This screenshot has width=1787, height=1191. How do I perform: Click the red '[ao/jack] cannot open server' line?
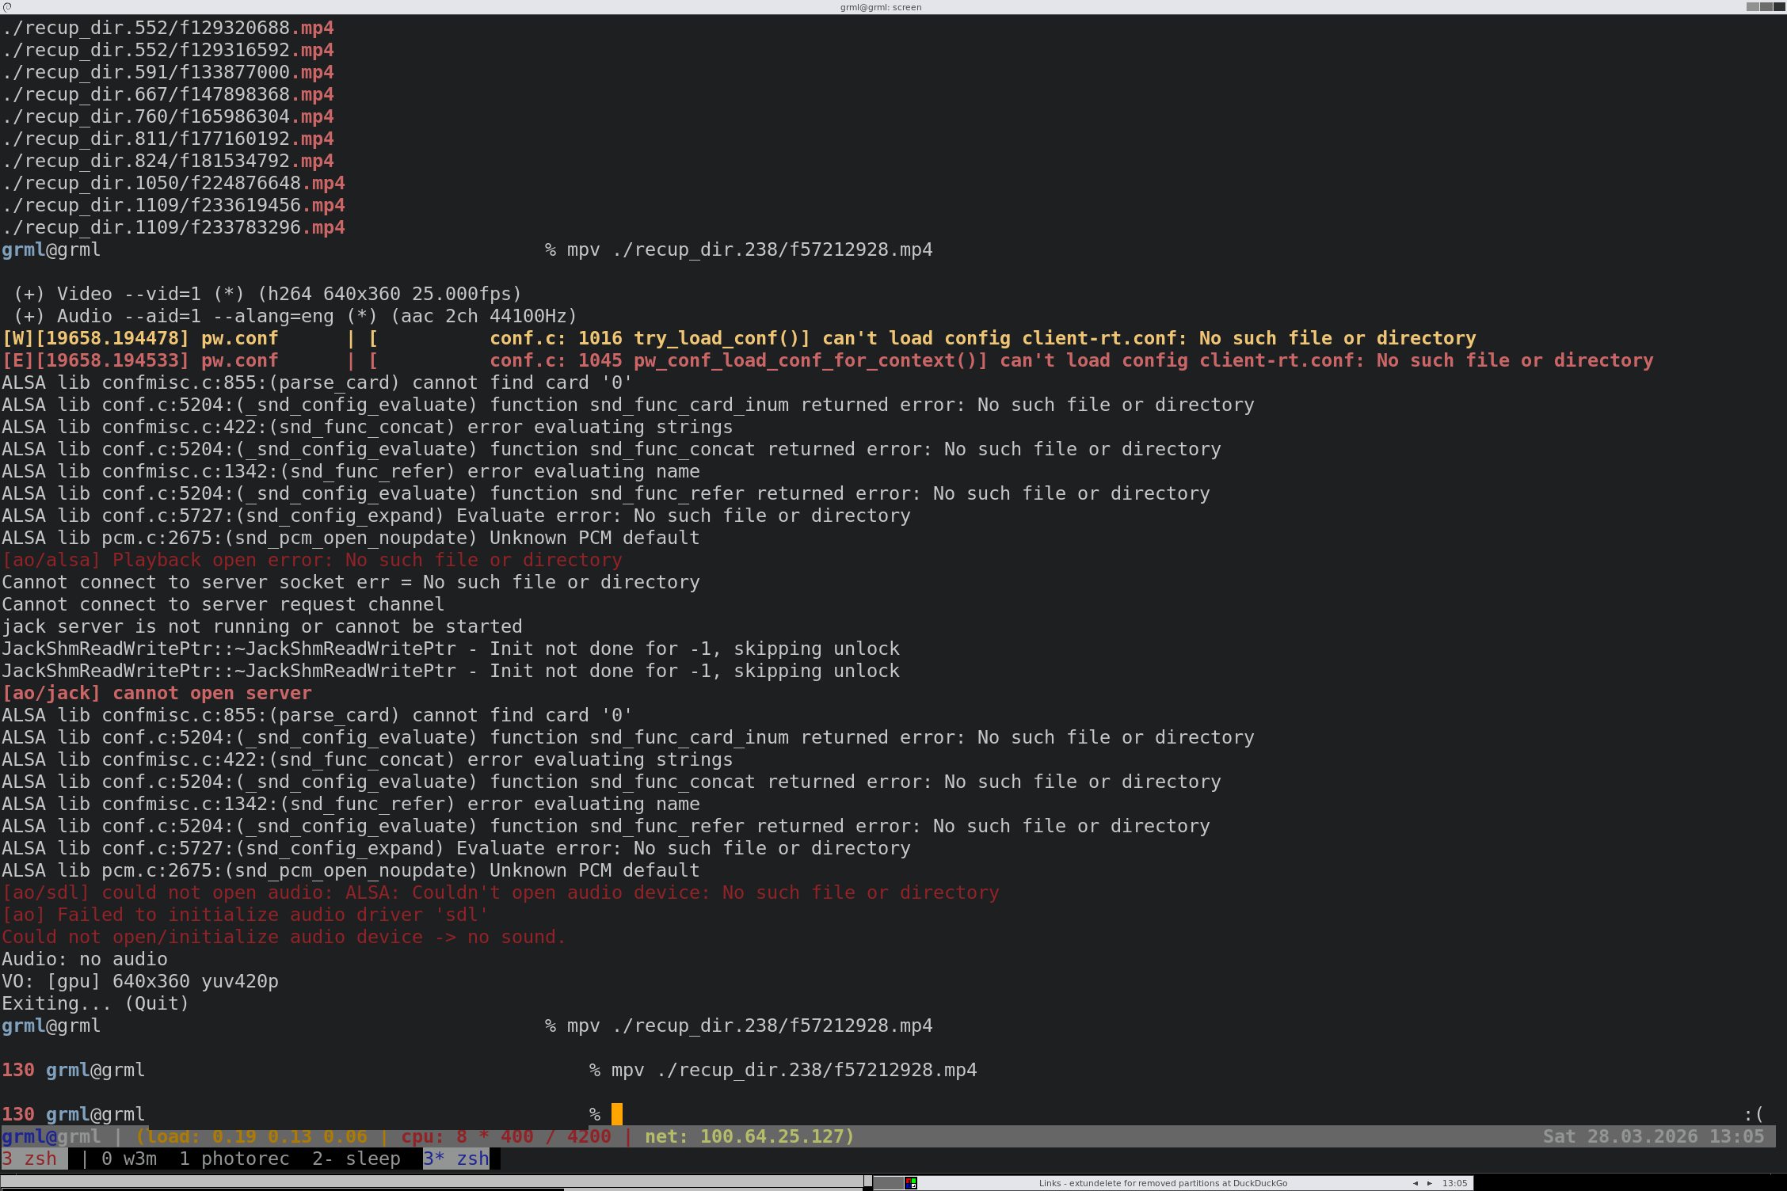[x=157, y=693]
